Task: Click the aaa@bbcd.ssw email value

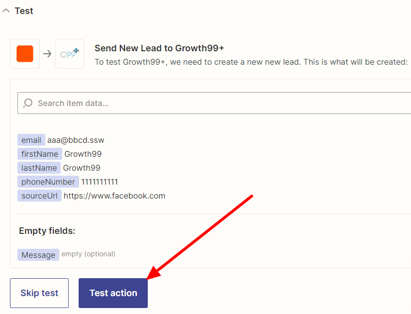Action: [x=76, y=140]
